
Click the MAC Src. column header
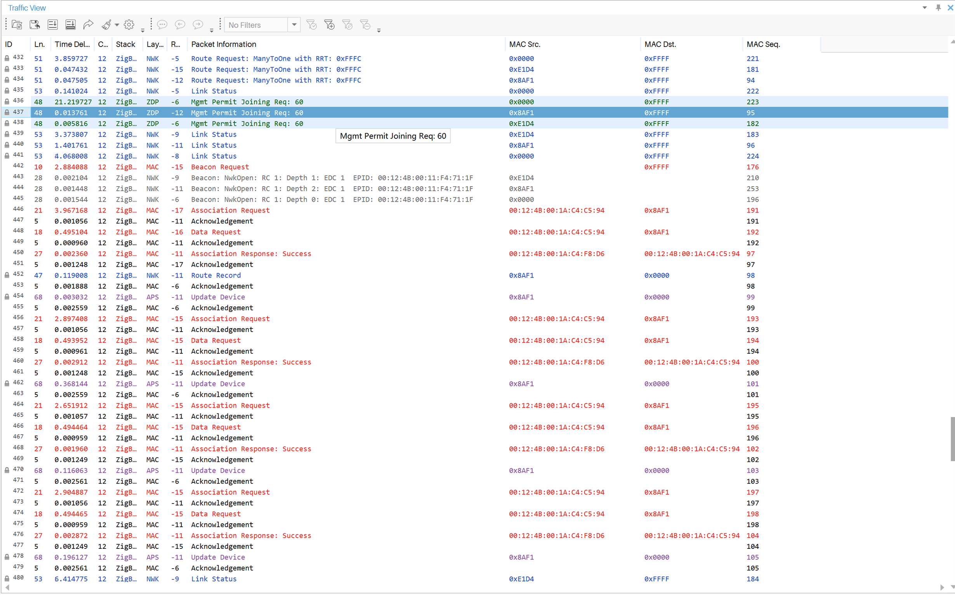(x=573, y=44)
